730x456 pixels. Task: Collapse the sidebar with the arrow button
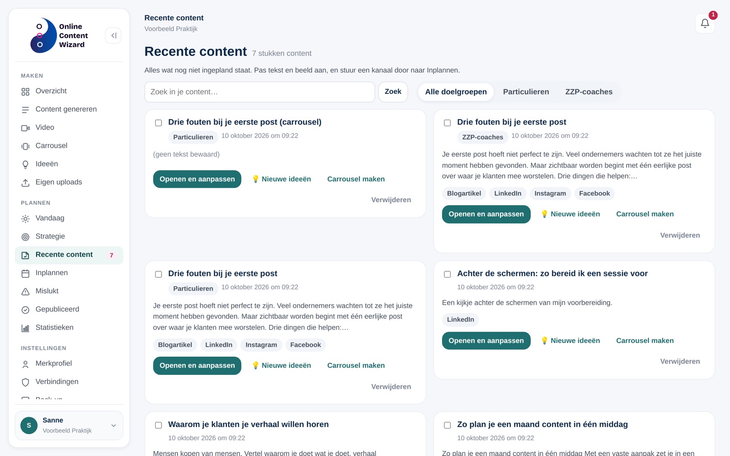click(113, 36)
